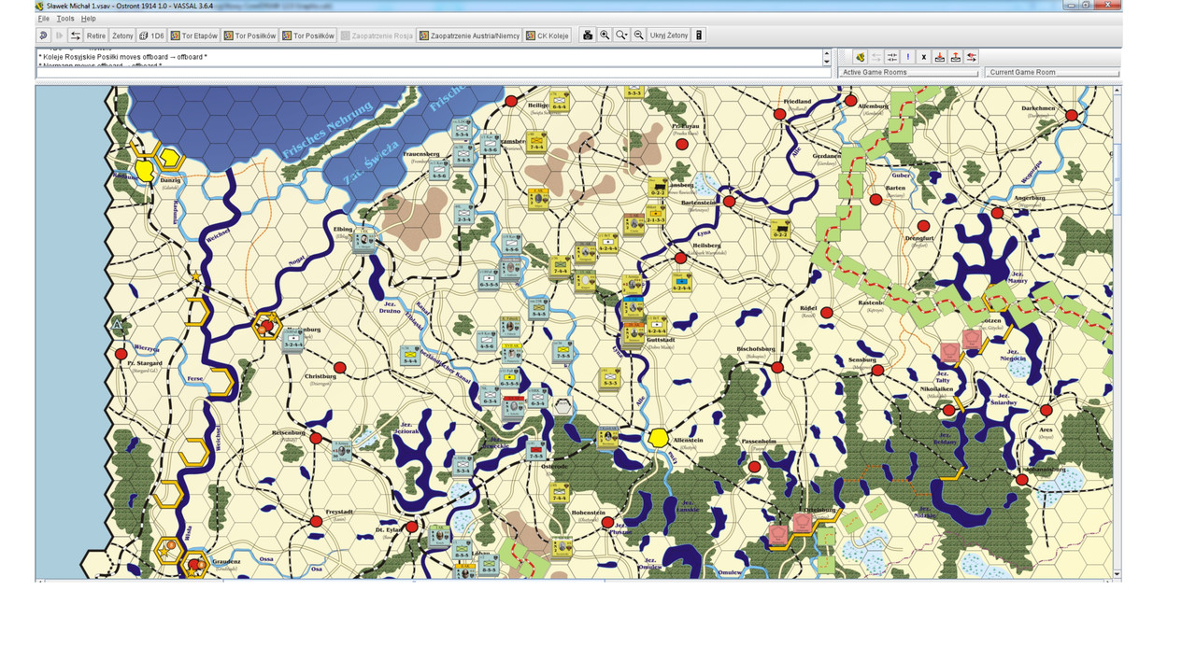Click the blue exclamation message icon

click(x=908, y=57)
